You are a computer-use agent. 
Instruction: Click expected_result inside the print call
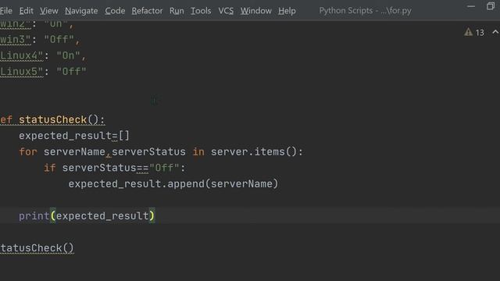[x=102, y=216]
